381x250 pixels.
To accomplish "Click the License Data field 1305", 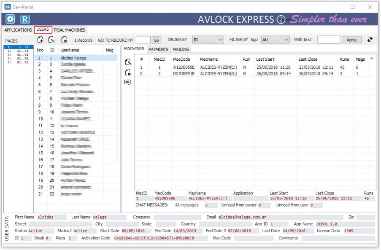I will [359, 231].
